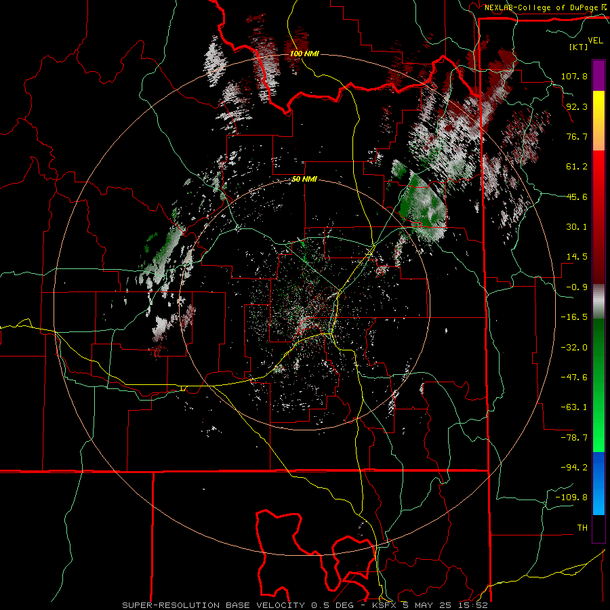
Task: Select the 92.3 velocity scale value
Action: click(x=577, y=106)
